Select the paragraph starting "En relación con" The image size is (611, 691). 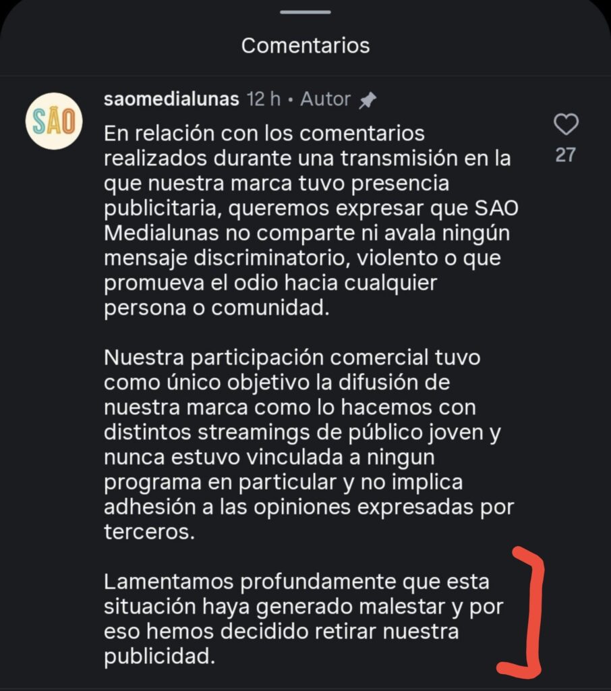point(311,221)
